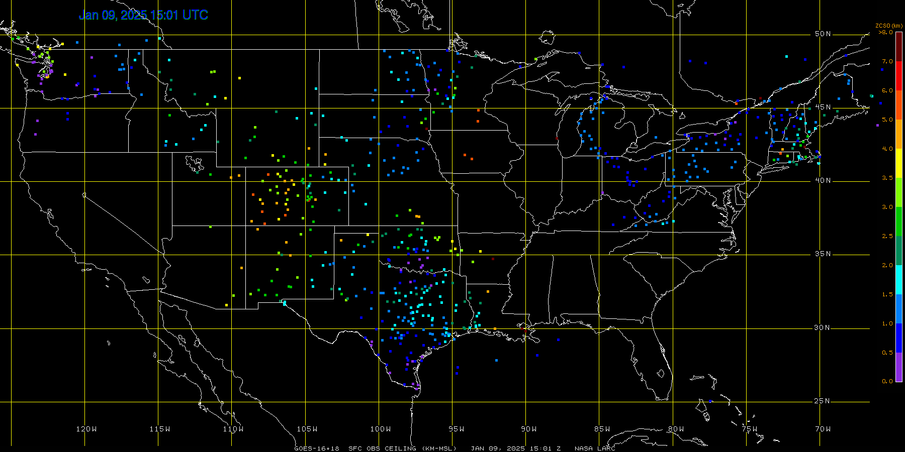Viewport: 905px width, 452px height.
Task: Pick the cyan colorbar segment between 1.5 and 2.0
Action: click(899, 280)
